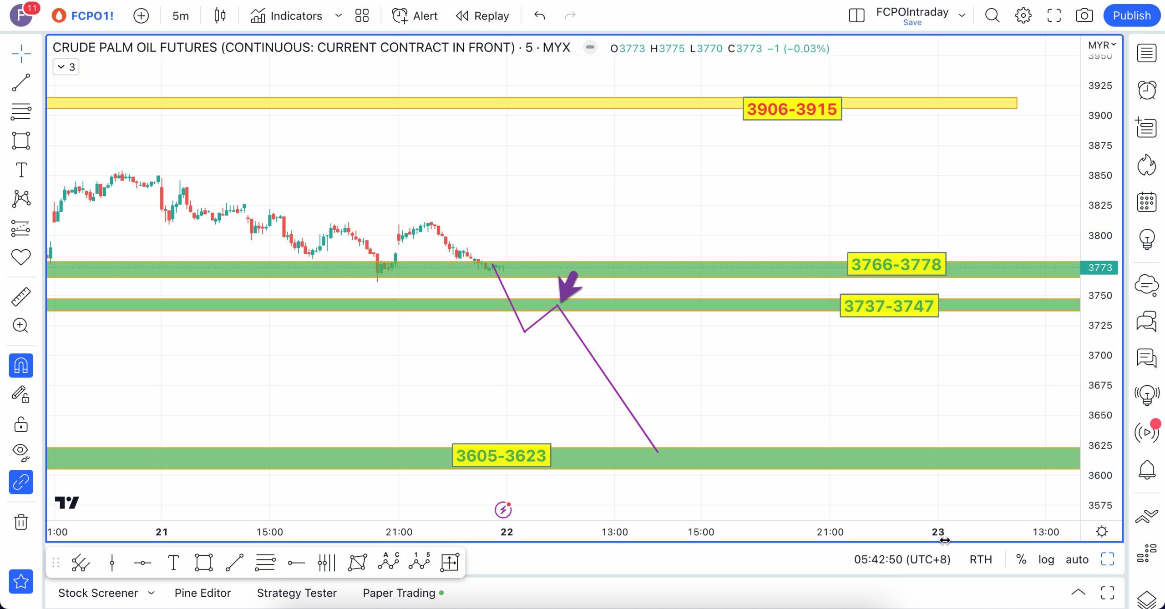Expand the collapsed indicators legend showing 3

(66, 67)
